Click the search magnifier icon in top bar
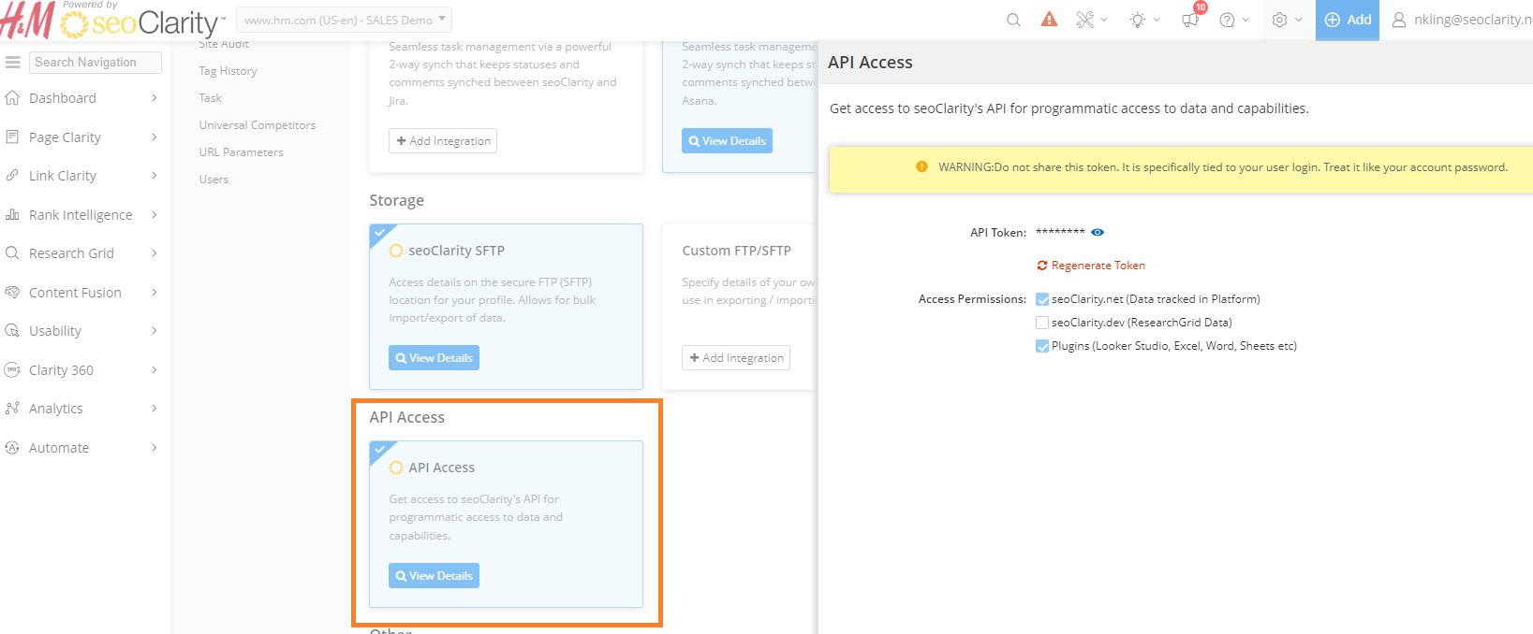The height and width of the screenshot is (634, 1533). [1013, 20]
